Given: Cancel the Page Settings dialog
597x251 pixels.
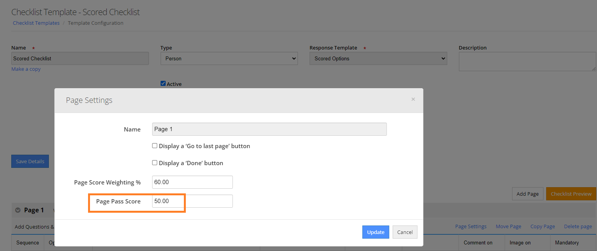Looking at the screenshot, I should pyautogui.click(x=405, y=232).
